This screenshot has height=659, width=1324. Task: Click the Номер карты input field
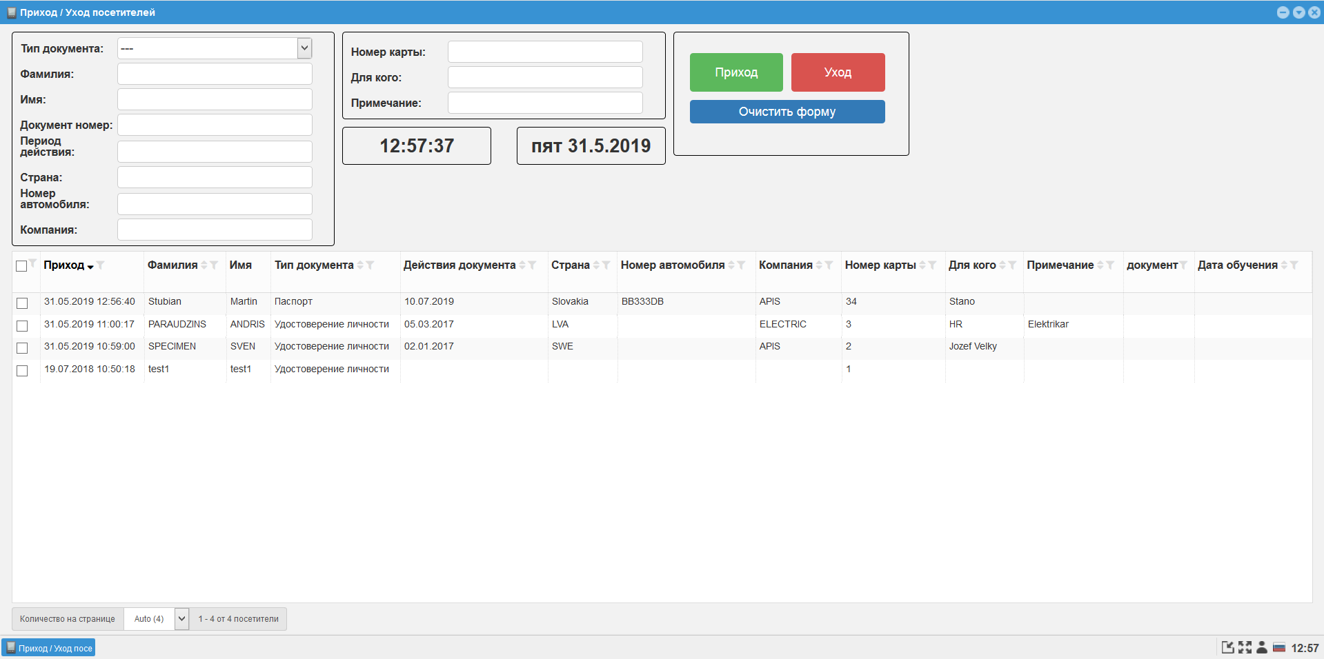[x=545, y=52]
